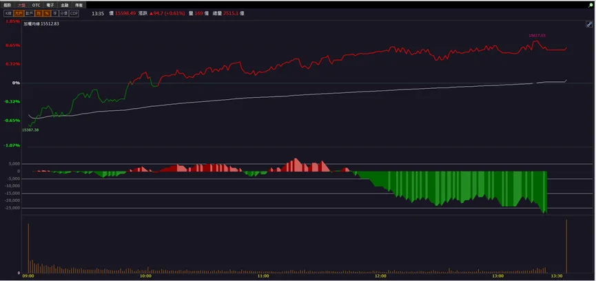The height and width of the screenshot is (281, 596).
Task: Open the 金融 sector tab
Action: [65, 6]
